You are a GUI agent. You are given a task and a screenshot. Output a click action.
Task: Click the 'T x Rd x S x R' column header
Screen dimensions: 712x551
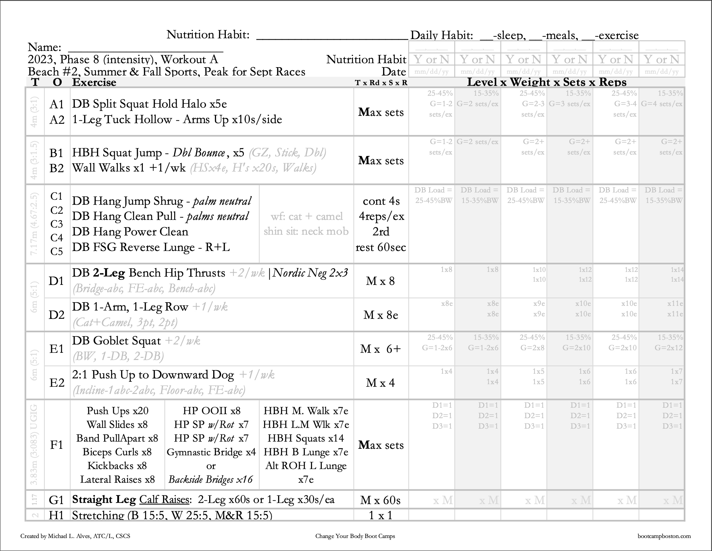tap(381, 83)
